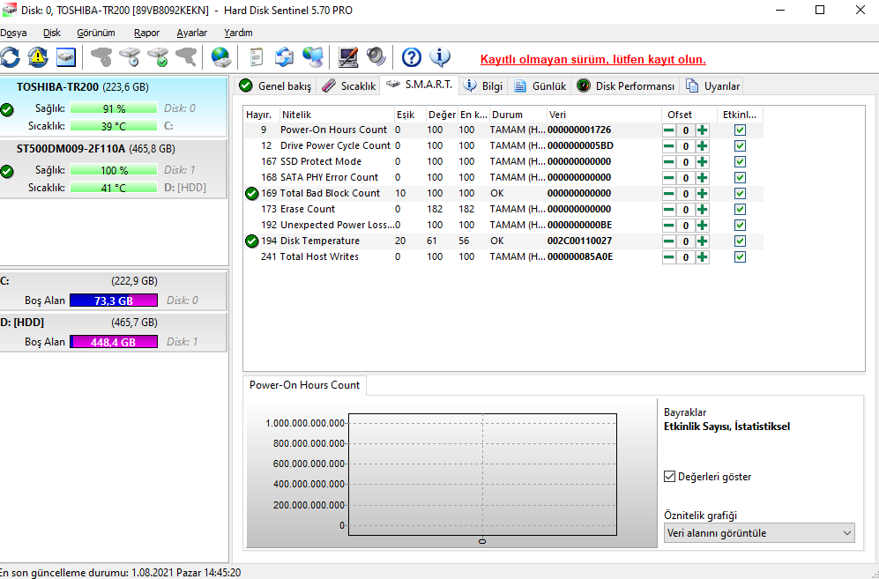Click the D: free space bar 448,4 GB

[114, 342]
